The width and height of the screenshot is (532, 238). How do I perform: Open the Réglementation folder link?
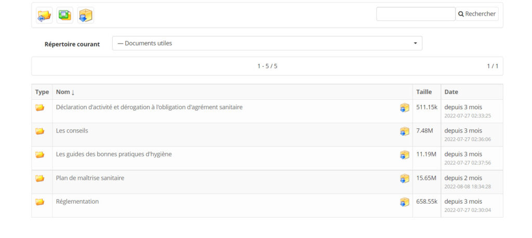click(x=77, y=201)
